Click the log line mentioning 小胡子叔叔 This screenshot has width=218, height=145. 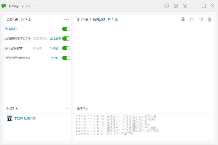click(117, 131)
